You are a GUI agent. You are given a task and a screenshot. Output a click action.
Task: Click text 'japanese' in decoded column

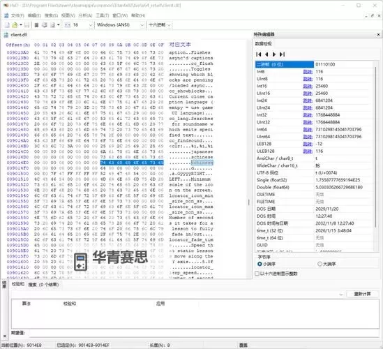click(202, 151)
